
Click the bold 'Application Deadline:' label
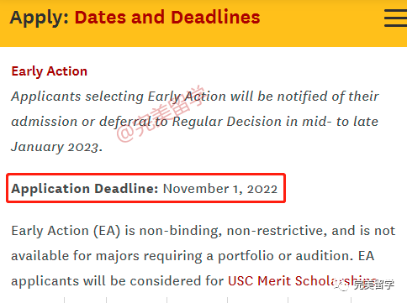click(85, 189)
